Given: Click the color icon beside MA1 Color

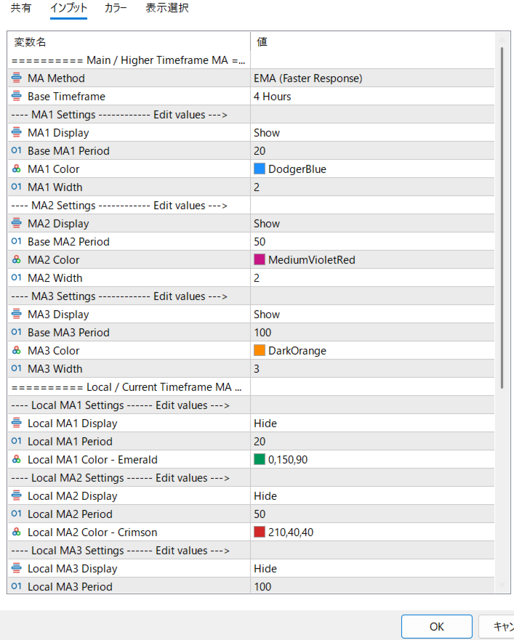Looking at the screenshot, I should (x=16, y=169).
